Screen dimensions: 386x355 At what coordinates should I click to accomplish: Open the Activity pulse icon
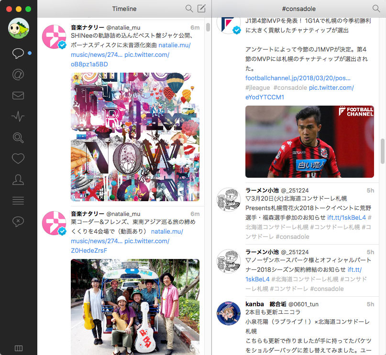pyautogui.click(x=18, y=116)
